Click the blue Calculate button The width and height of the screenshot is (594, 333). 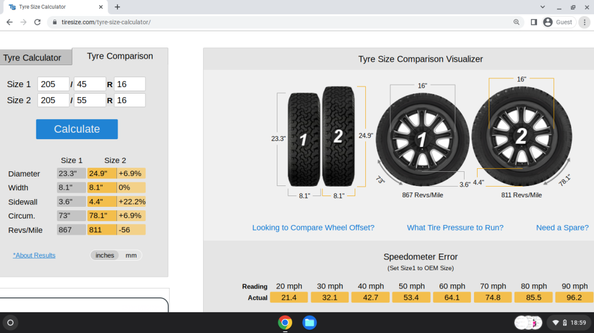coord(77,129)
